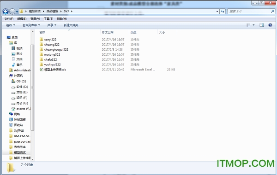Screen dimensions: 277x175
Task: Select the shafa322 folder icon
Action: [42, 59]
